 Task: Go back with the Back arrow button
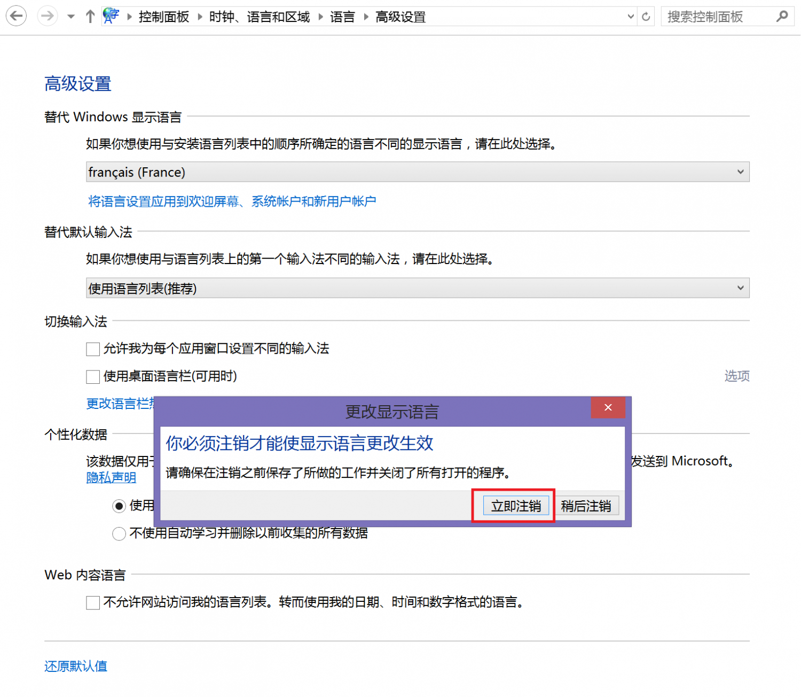point(17,16)
